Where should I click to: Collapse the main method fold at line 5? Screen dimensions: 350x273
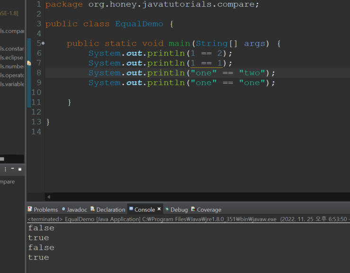pyautogui.click(x=43, y=43)
